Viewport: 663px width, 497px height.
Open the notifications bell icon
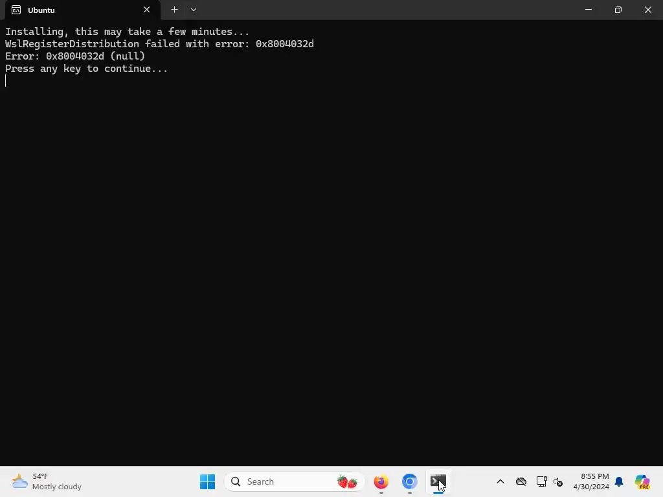[x=619, y=481]
